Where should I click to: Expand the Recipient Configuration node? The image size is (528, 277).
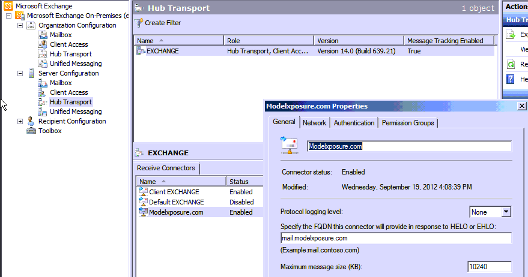(x=20, y=121)
